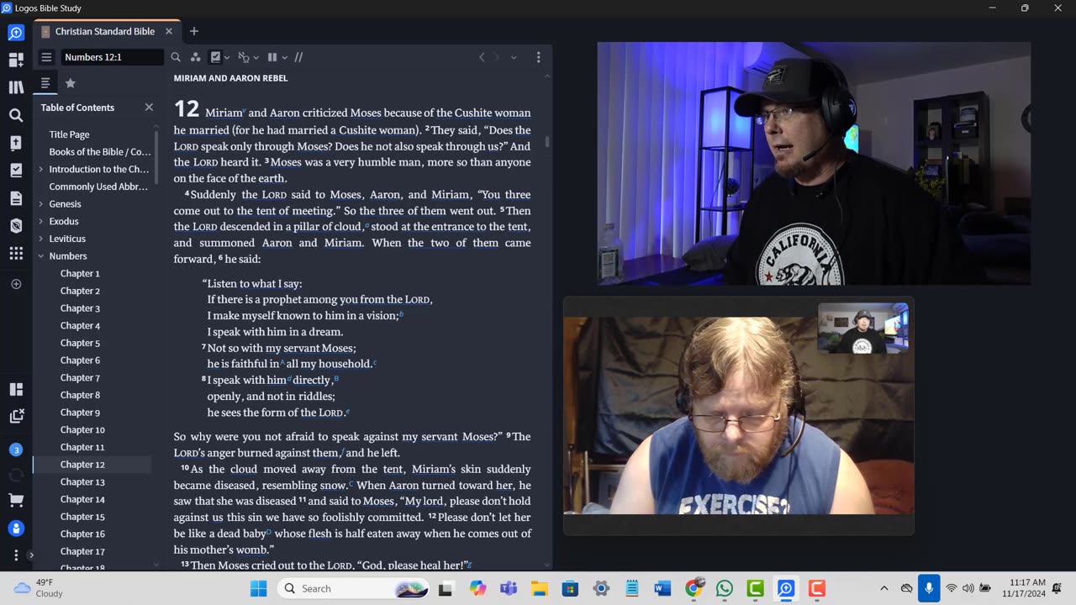
Task: Click the parallel resources double-slash icon
Action: 298,57
